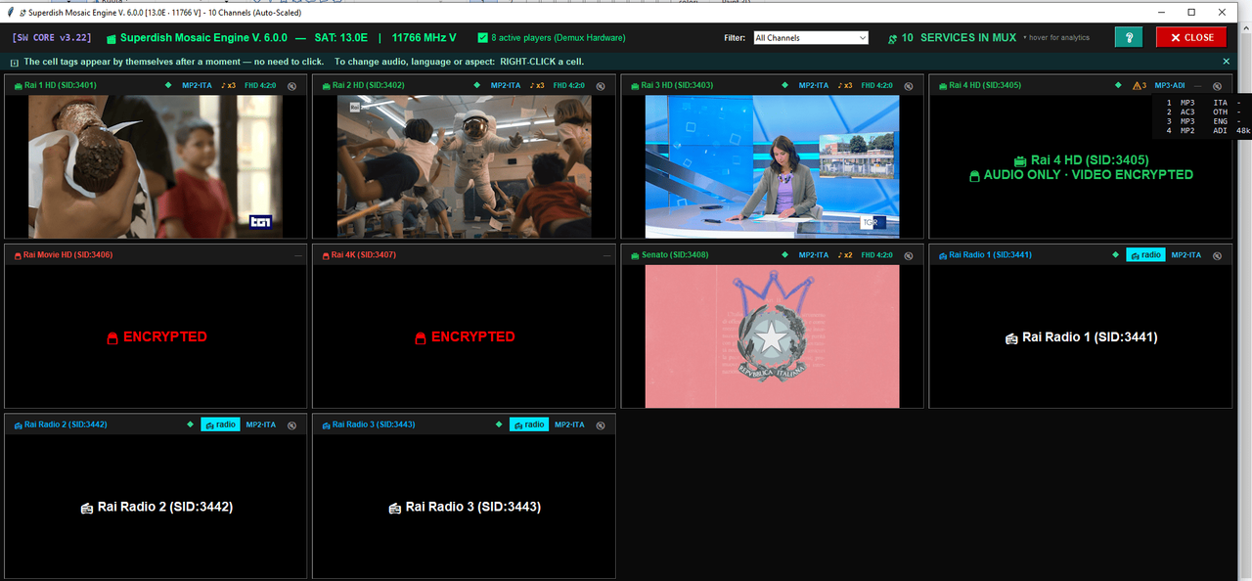Click the Rai 2 HD globe icon
This screenshot has width=1252, height=581.
click(601, 86)
